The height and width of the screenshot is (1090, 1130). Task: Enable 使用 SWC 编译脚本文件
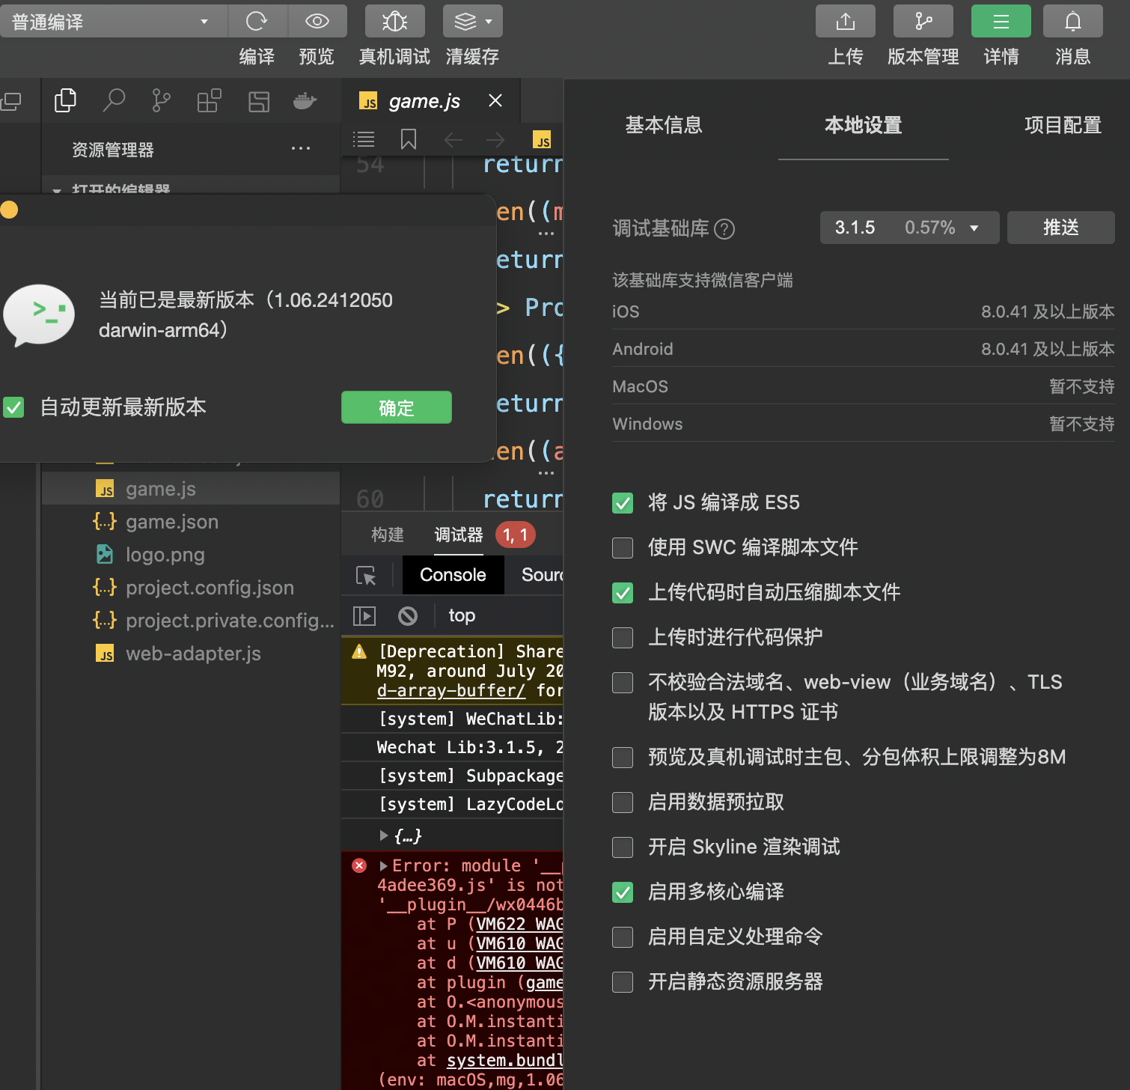(x=623, y=547)
